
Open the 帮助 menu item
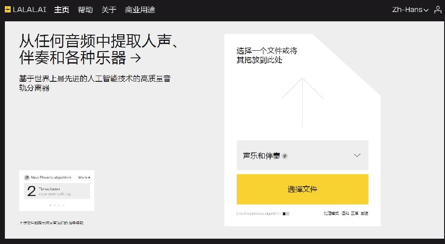point(85,10)
